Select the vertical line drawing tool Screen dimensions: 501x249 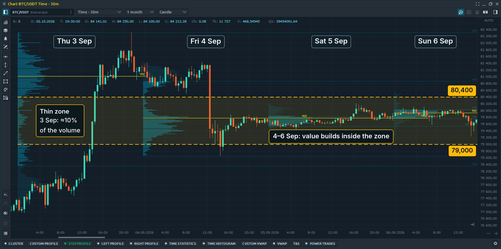click(6, 65)
